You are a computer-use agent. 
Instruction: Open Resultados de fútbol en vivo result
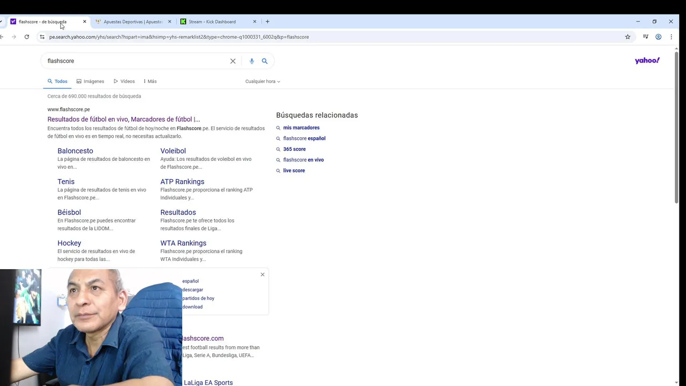click(124, 120)
